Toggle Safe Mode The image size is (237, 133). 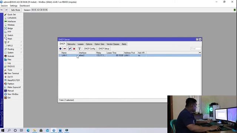(16, 10)
